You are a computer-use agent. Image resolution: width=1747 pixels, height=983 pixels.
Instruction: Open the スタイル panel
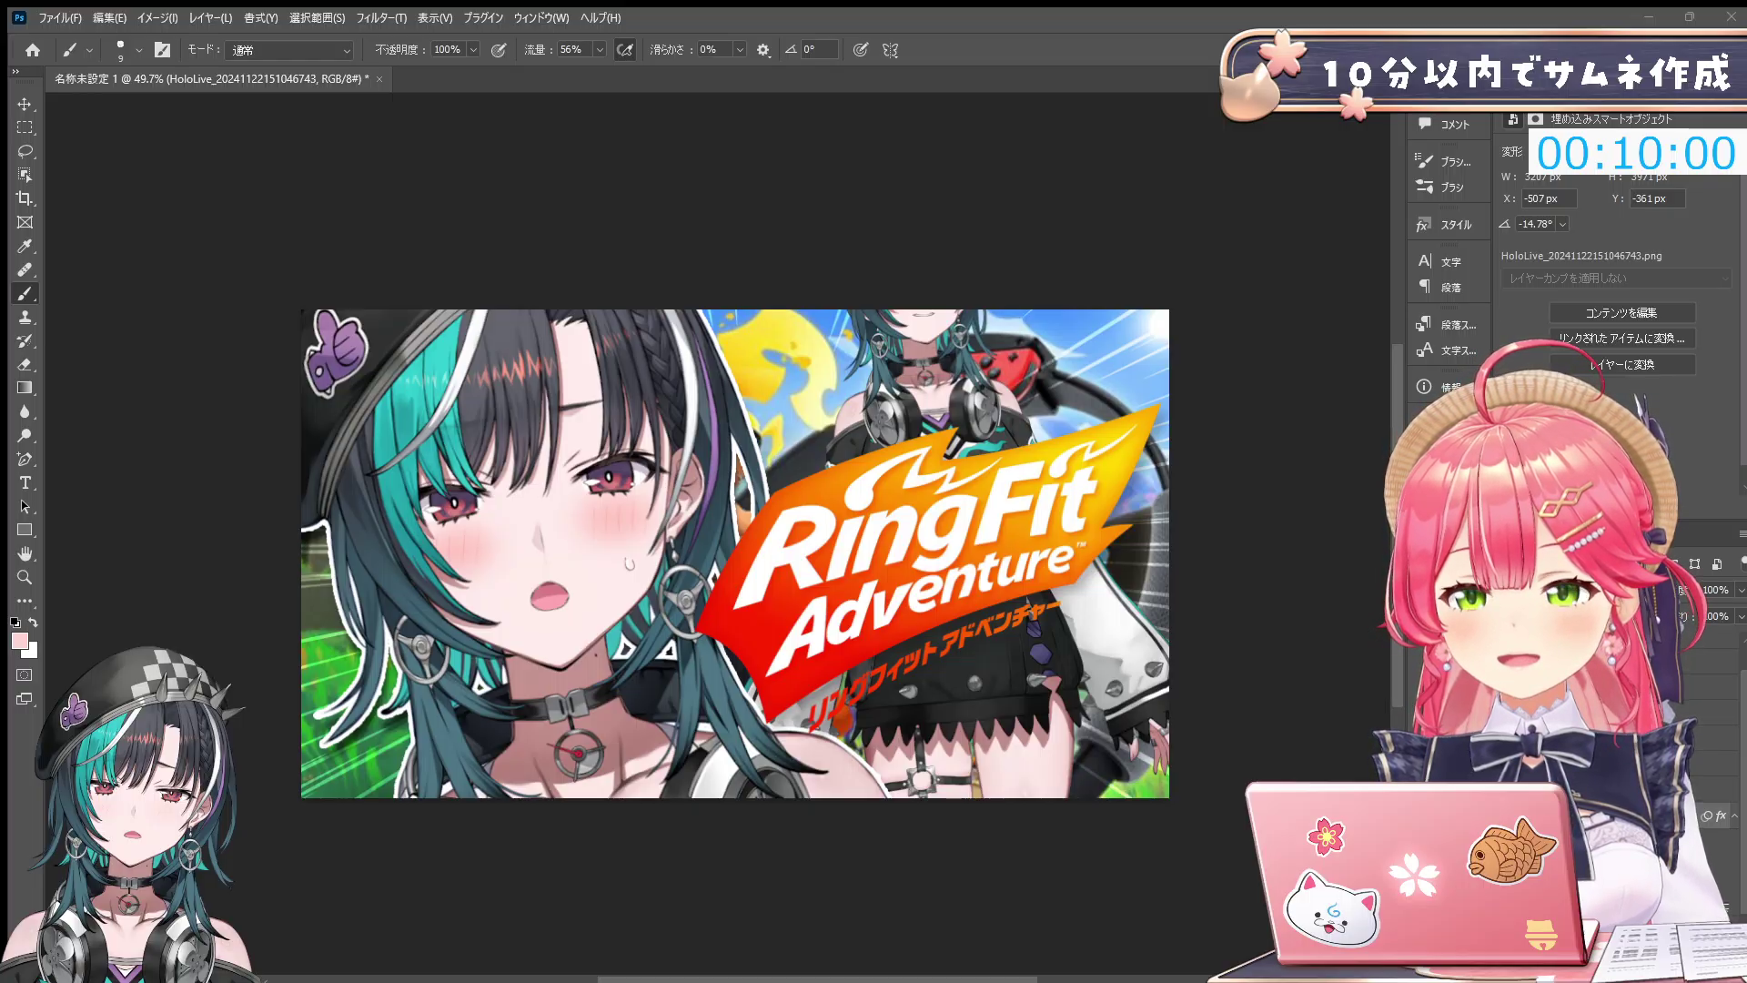(x=1445, y=225)
